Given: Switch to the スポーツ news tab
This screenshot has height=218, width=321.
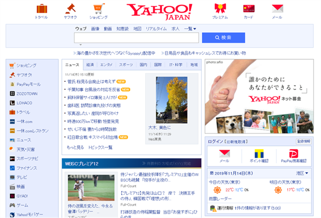Looking at the screenshot, I should pyautogui.click(x=126, y=65).
